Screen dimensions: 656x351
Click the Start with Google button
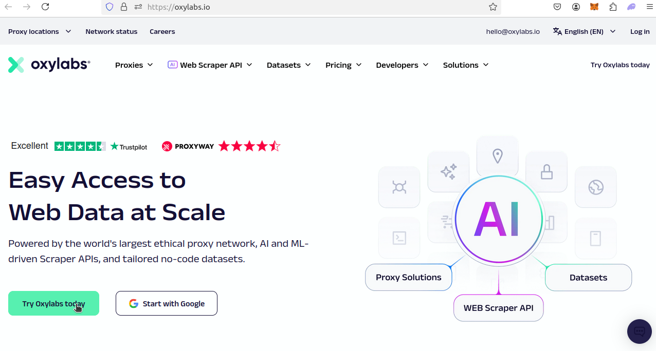(167, 303)
